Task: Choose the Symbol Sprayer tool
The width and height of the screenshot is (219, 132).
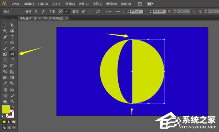Action: click(5, 90)
